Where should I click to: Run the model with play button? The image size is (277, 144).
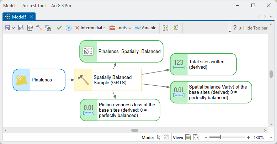[x=69, y=28]
